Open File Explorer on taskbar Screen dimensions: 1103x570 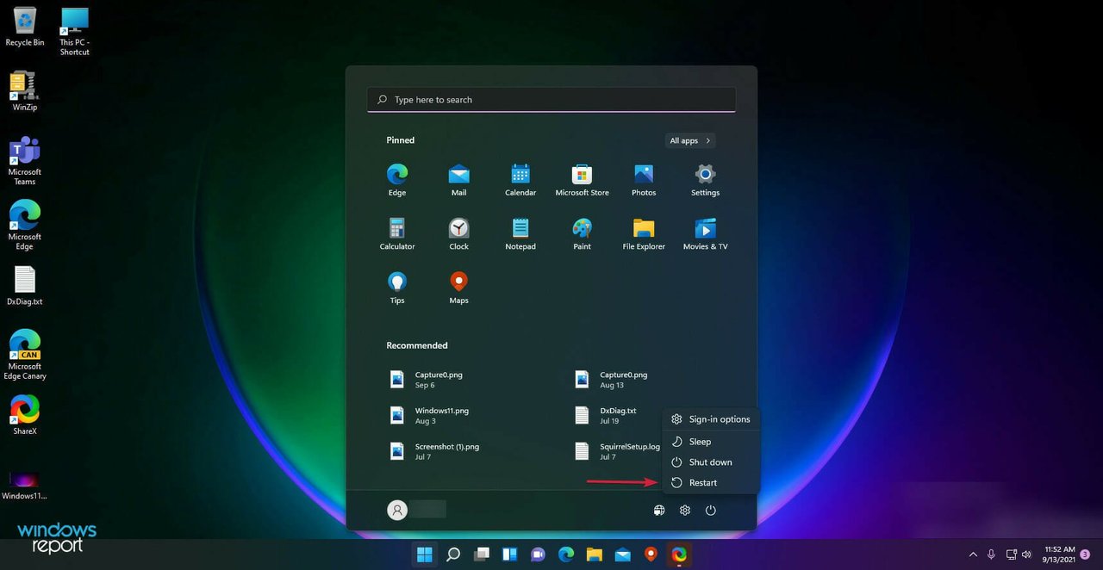[x=594, y=555]
